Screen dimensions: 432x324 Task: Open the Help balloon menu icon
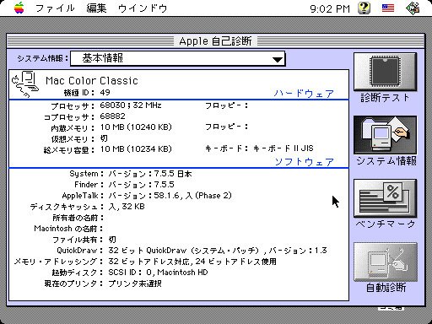[x=364, y=8]
